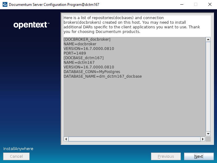Select the [DOCBROKER_docbroker] section header
Viewport: 217px width, 163px height.
87,39
